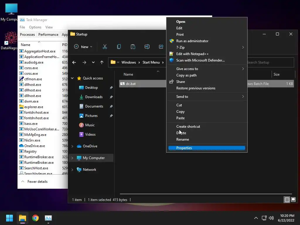The width and height of the screenshot is (300, 225).
Task: Go back with the left arrow in Explorer
Action: tap(74, 62)
